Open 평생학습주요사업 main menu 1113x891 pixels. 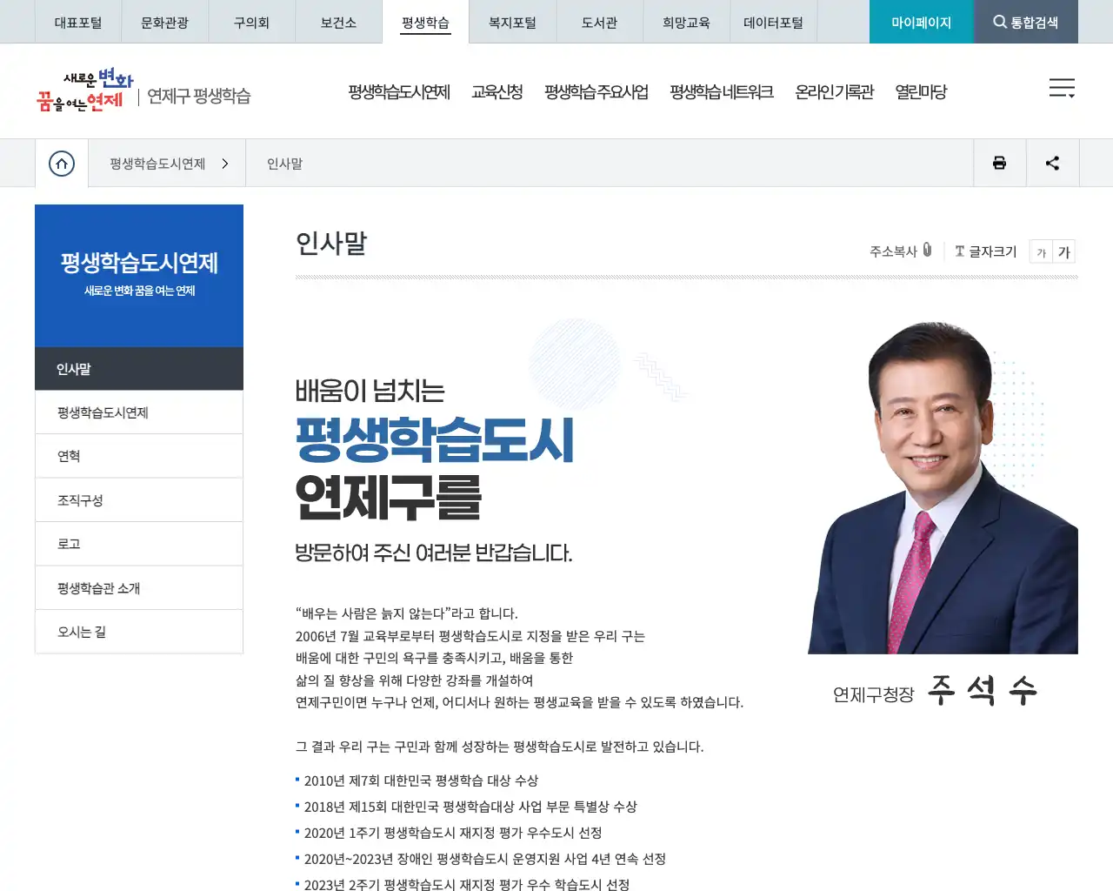tap(596, 91)
